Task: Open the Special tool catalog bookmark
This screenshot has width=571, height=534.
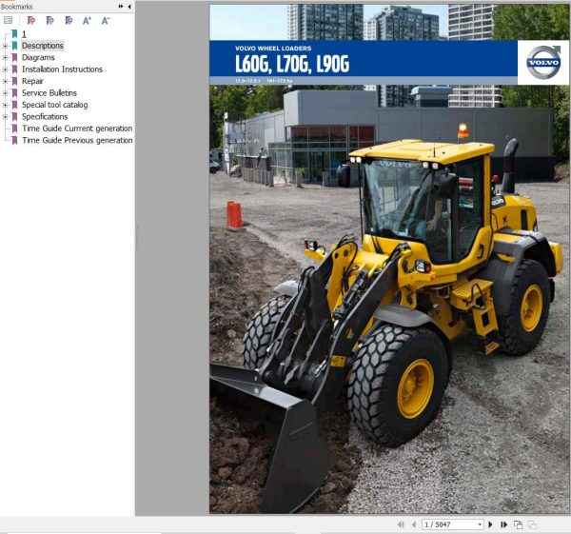Action: pyautogui.click(x=54, y=105)
